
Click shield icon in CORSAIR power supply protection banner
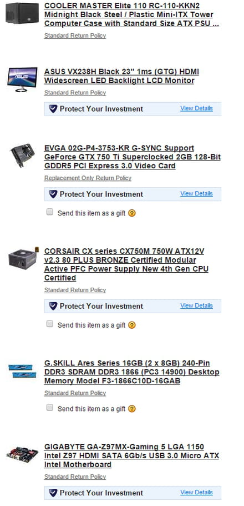[x=53, y=306]
